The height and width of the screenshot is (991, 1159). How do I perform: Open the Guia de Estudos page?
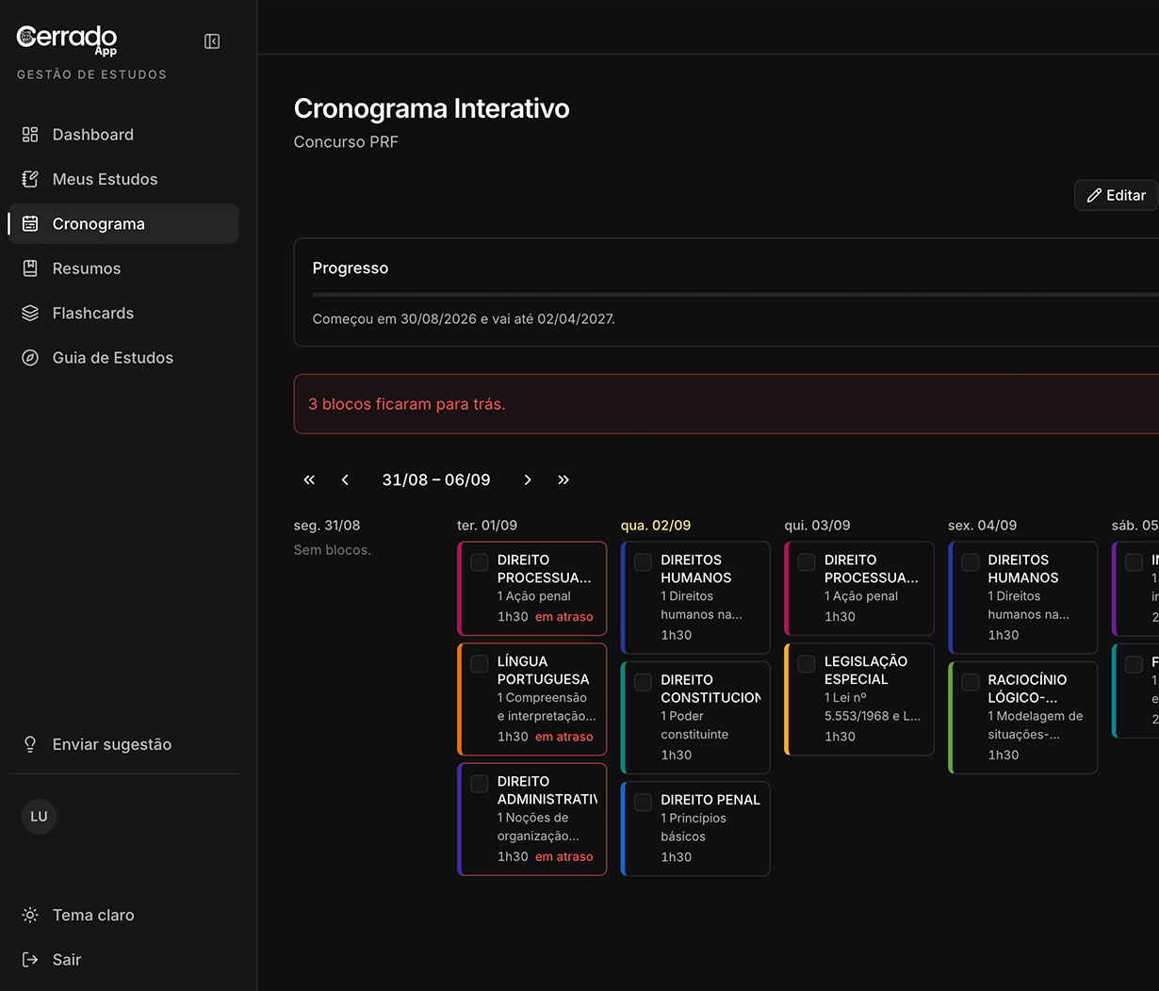click(x=123, y=358)
